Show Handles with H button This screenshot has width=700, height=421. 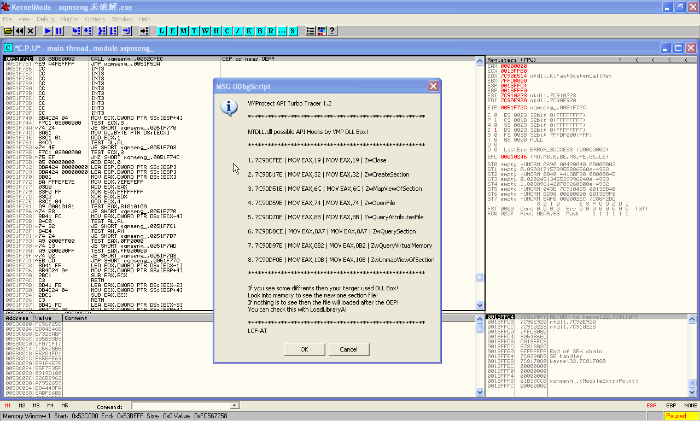tap(216, 31)
